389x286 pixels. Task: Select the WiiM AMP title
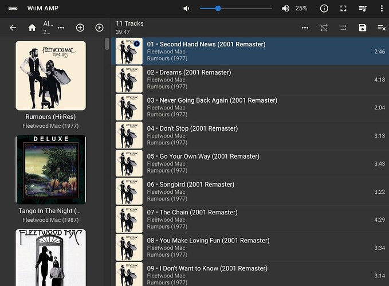pyautogui.click(x=42, y=8)
